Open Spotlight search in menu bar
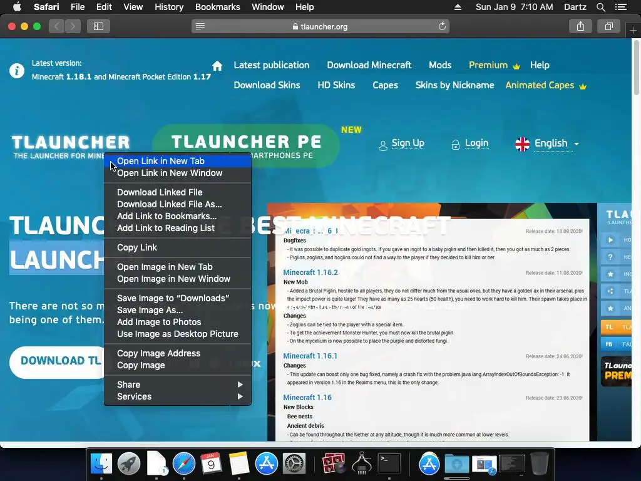Viewport: 641px width, 481px height. 600,7
